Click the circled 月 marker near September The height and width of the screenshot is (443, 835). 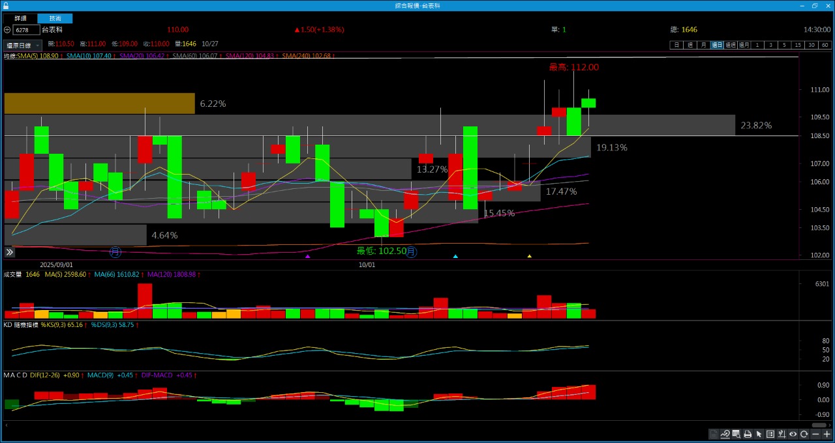point(115,251)
